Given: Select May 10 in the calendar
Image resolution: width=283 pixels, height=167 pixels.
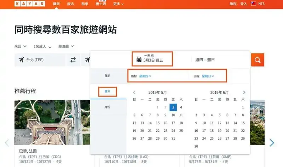Looking at the screenshot, I should [x=173, y=115].
